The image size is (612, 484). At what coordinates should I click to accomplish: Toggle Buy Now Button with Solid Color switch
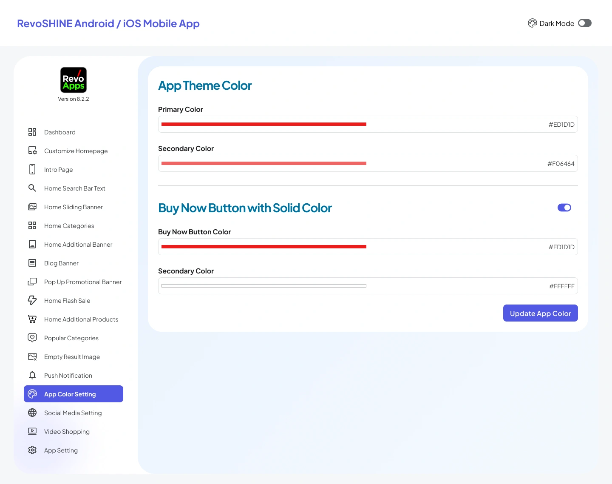tap(564, 208)
